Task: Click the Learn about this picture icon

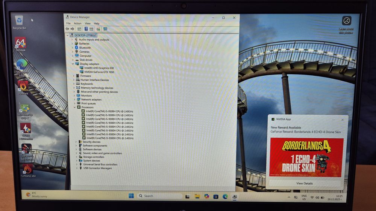Action: [x=347, y=21]
